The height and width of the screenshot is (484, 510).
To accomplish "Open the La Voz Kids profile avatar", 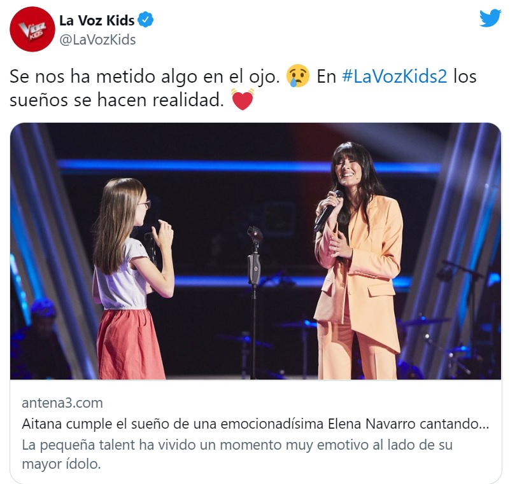I will point(32,29).
